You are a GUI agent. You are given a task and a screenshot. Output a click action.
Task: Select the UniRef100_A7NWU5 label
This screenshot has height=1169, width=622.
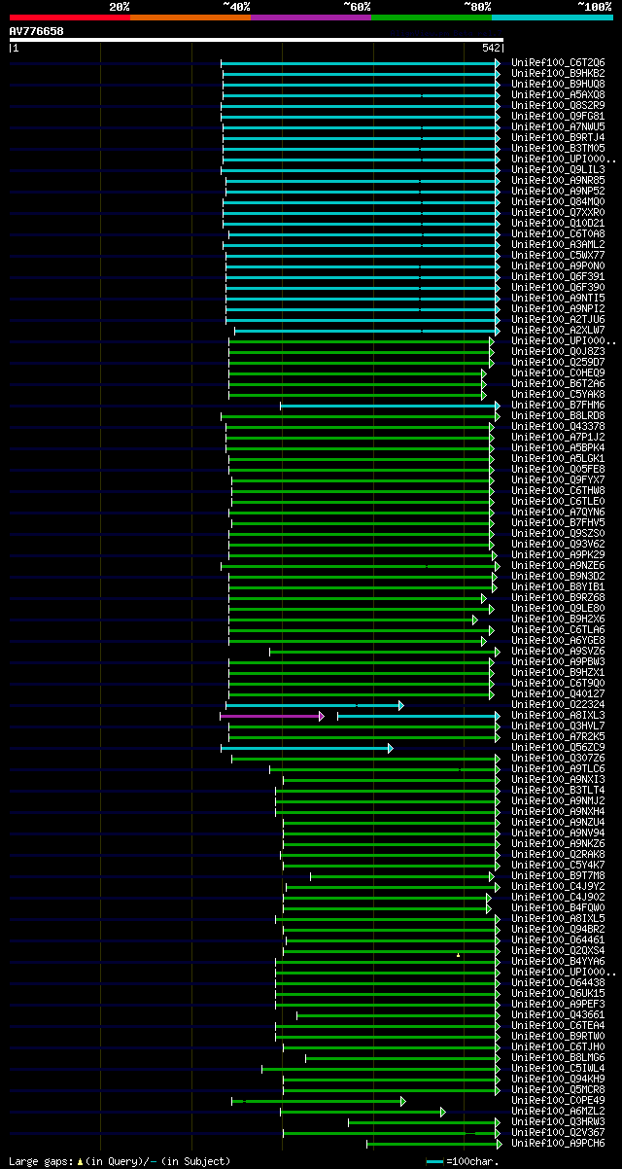pos(559,127)
